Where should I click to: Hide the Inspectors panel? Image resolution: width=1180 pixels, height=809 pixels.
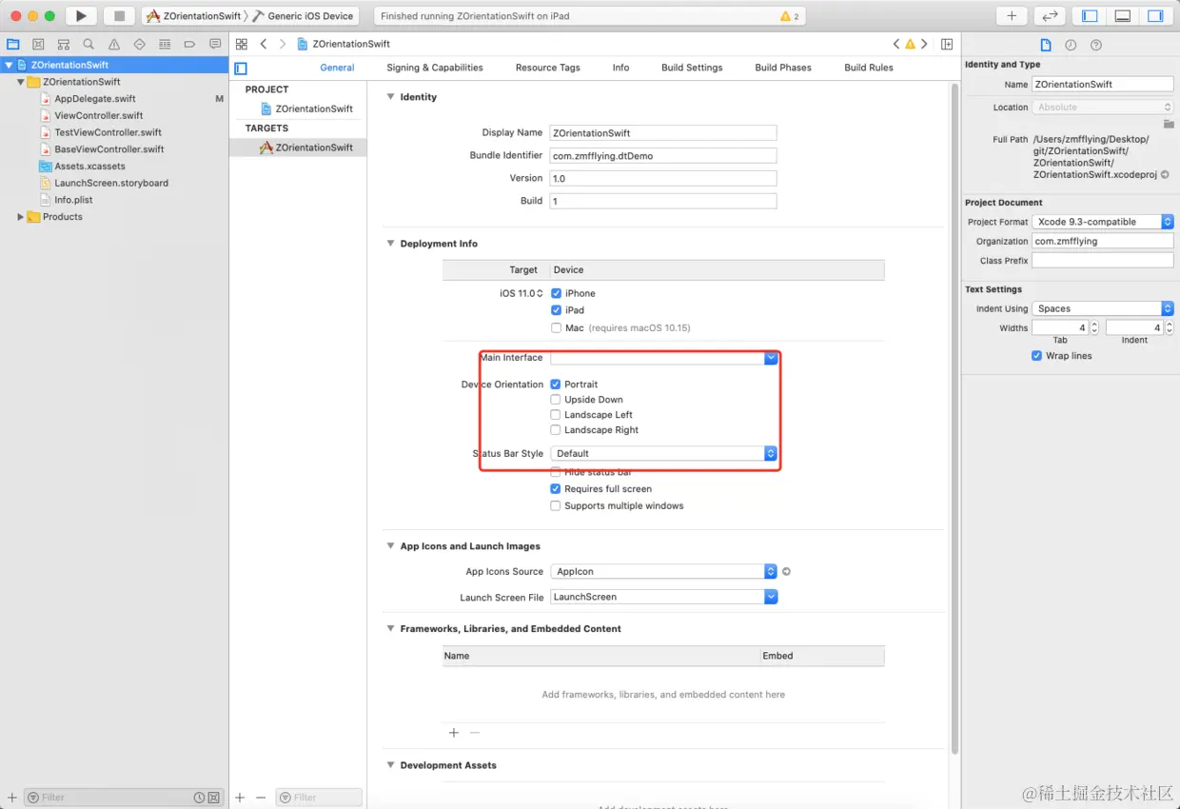(x=1155, y=15)
